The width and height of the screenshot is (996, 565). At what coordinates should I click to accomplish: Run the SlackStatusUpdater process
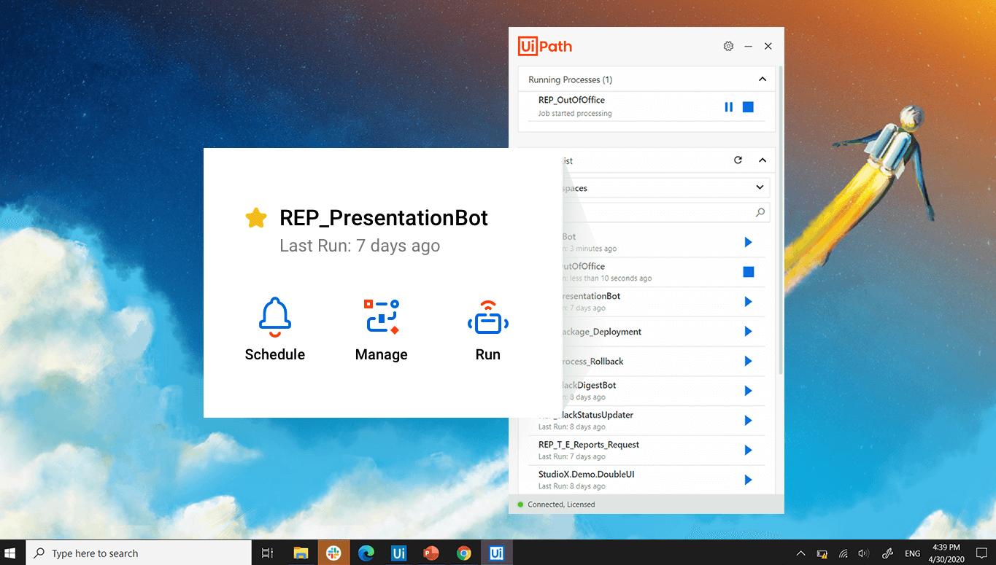pyautogui.click(x=748, y=421)
